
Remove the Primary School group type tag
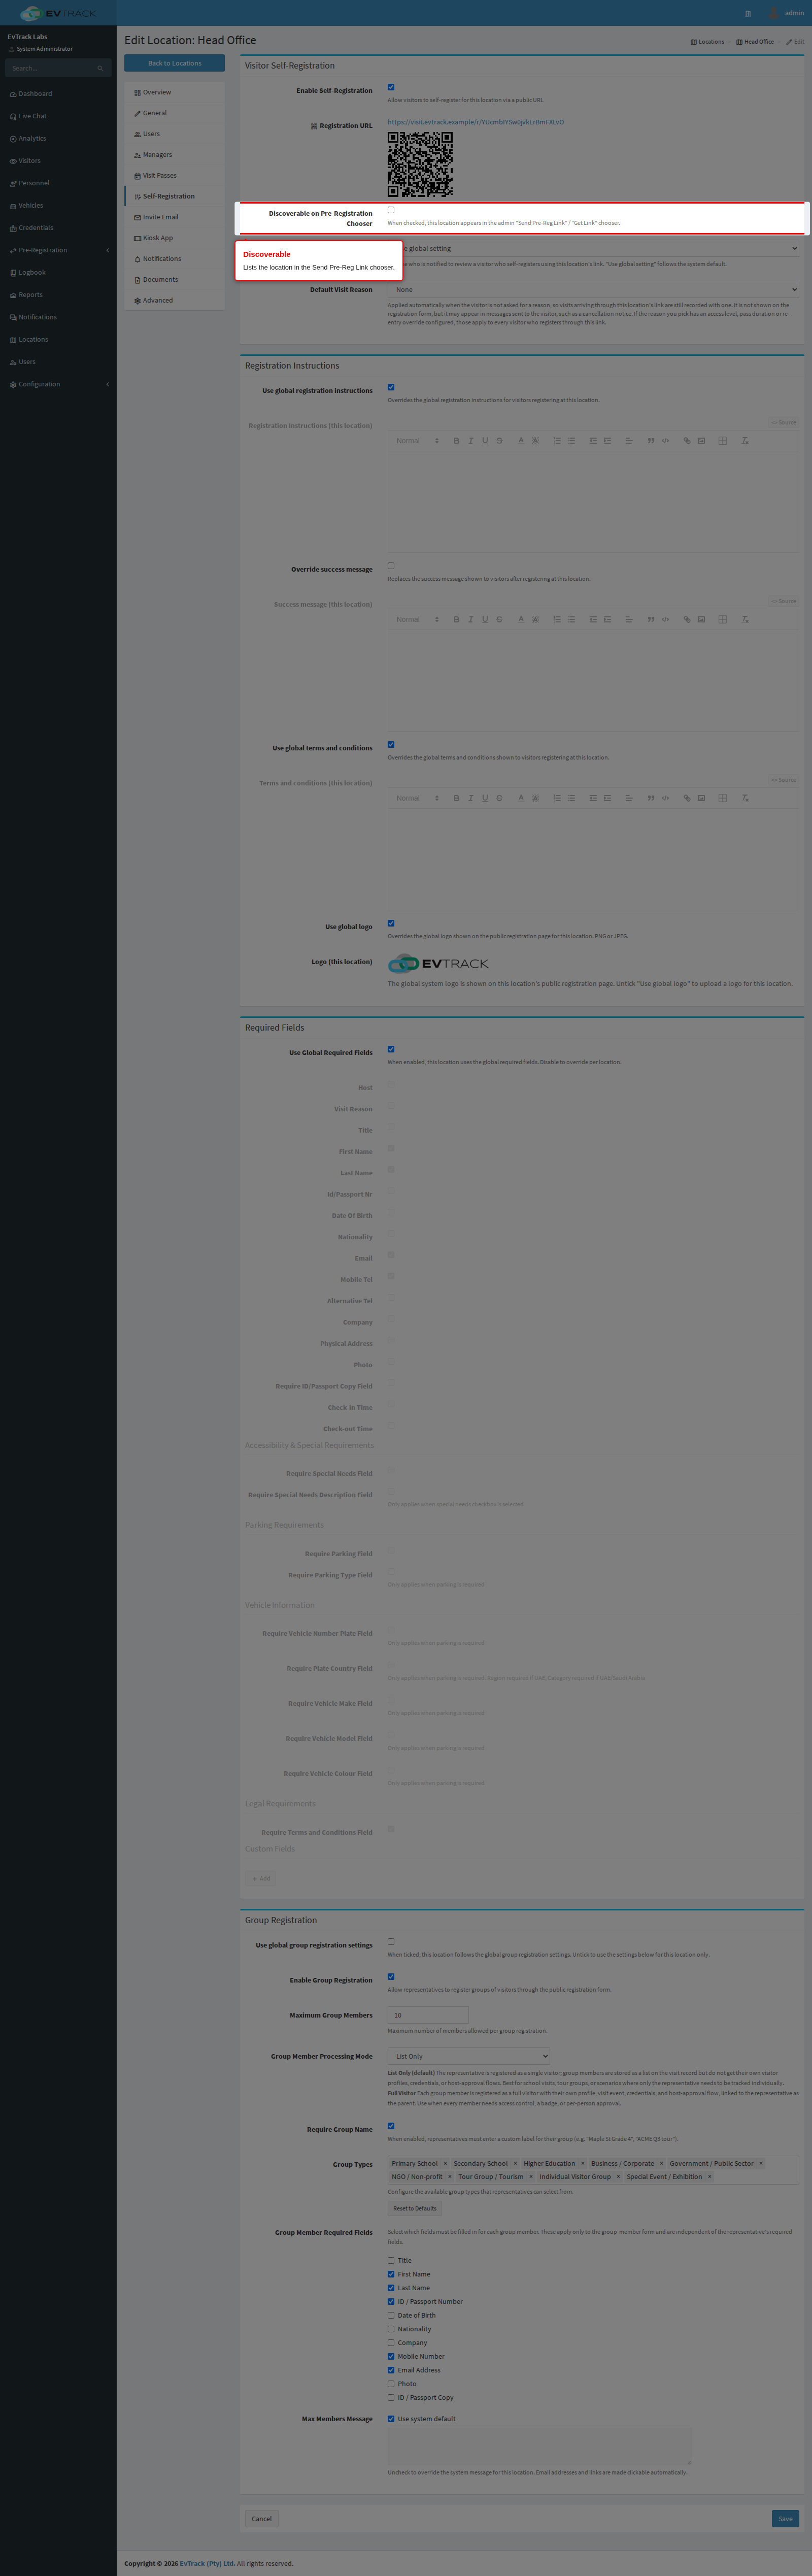445,2163
